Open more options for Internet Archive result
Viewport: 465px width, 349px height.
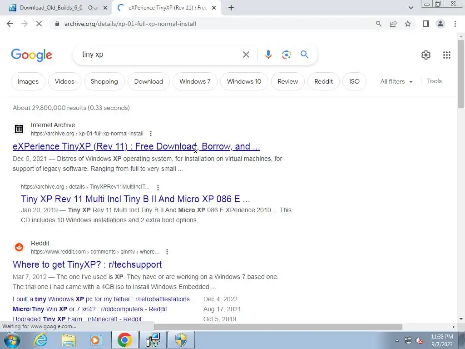point(151,134)
